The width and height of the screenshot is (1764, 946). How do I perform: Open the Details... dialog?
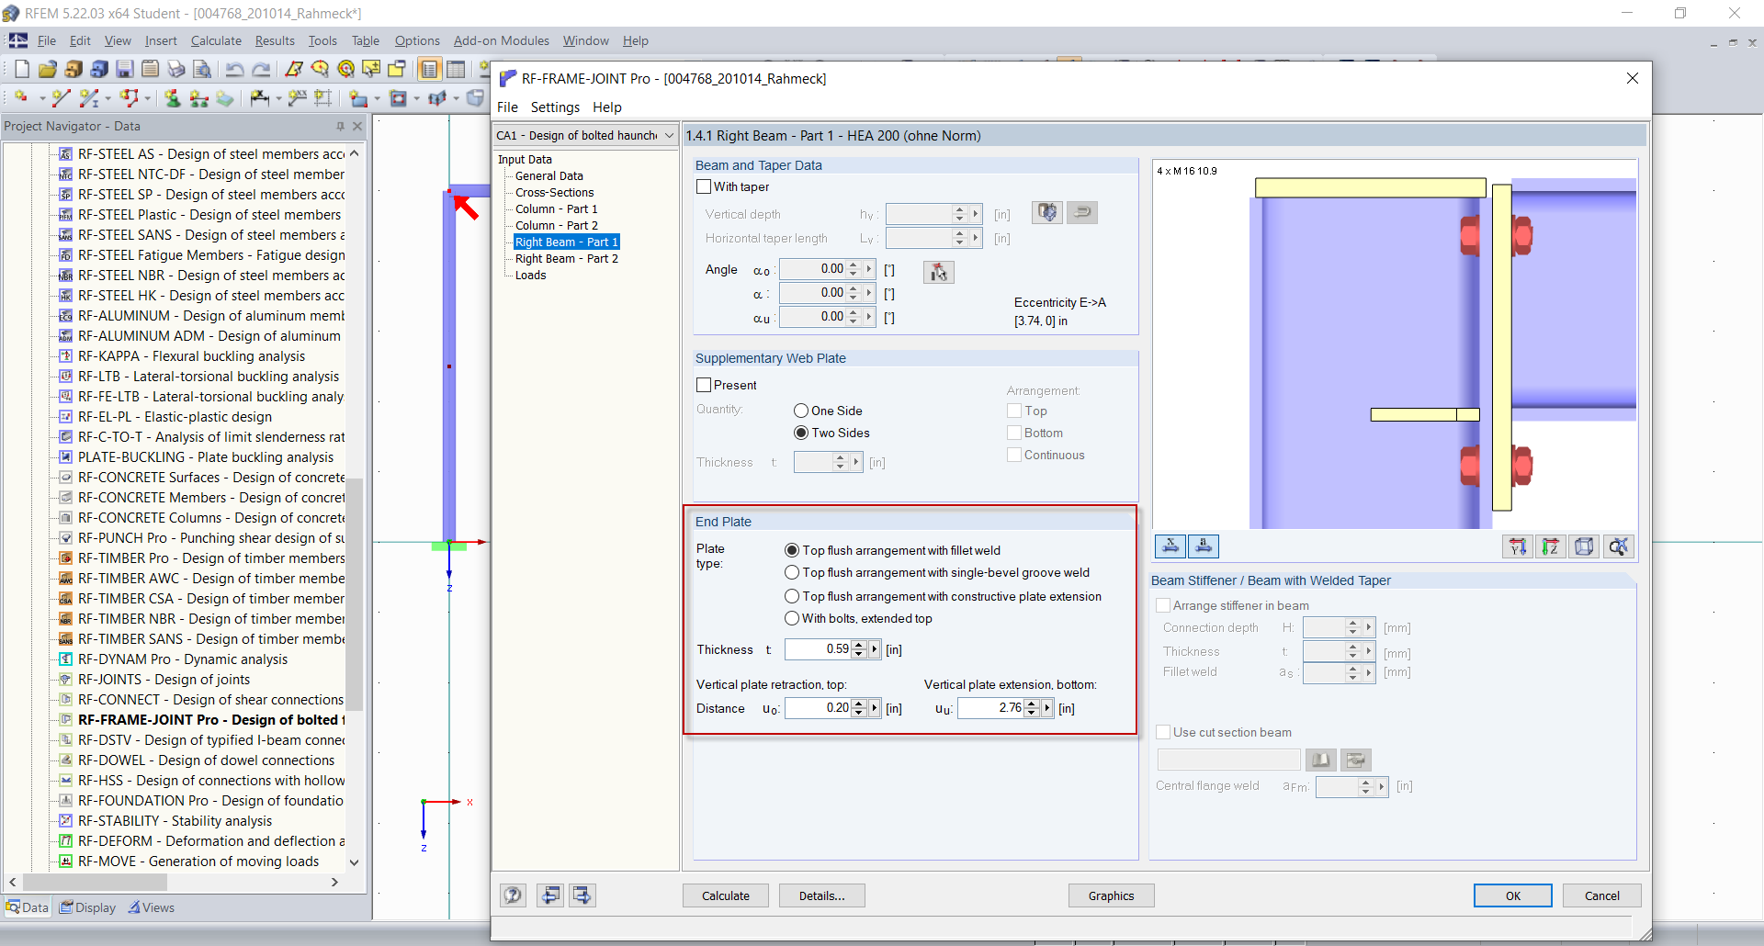coord(822,895)
